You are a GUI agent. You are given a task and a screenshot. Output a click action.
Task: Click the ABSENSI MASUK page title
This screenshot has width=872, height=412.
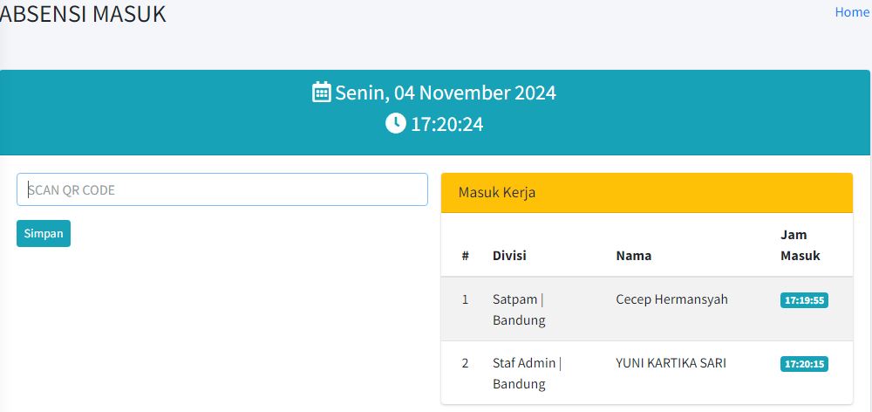83,14
